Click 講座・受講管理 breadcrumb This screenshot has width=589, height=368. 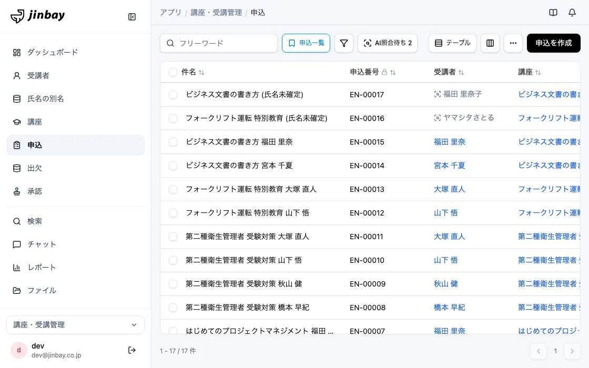pos(216,13)
